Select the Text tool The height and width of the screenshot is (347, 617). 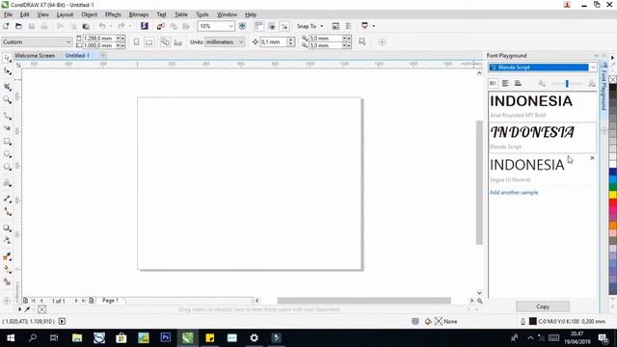[7, 183]
